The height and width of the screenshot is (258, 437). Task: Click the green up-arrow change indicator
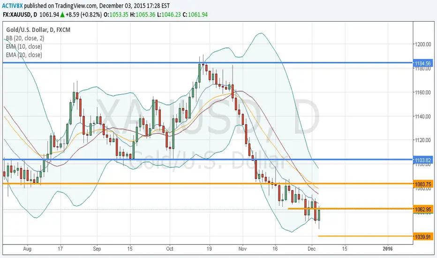62,15
